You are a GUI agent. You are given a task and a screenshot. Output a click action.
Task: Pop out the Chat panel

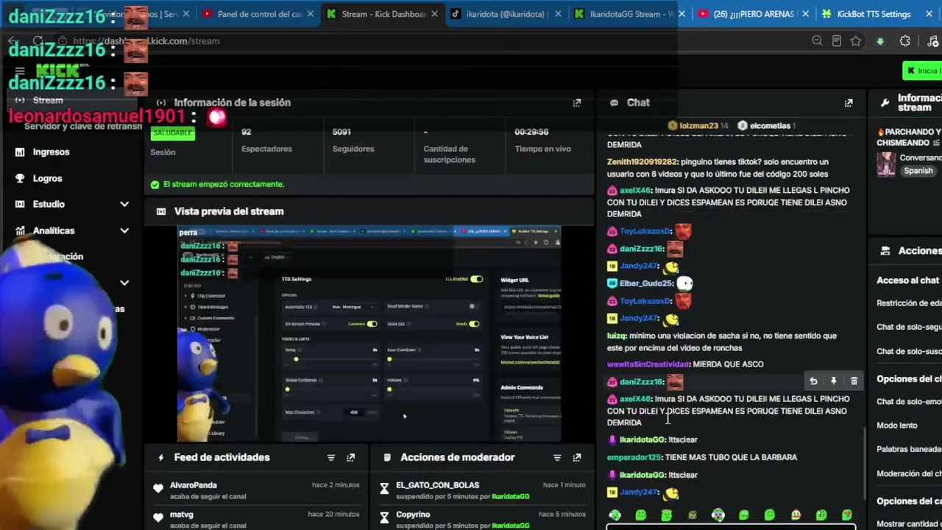(849, 103)
